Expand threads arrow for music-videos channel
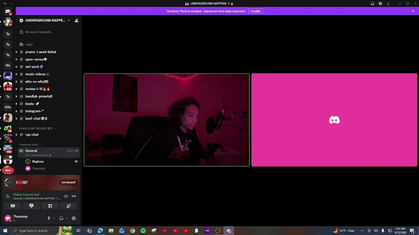The height and width of the screenshot is (235, 419). point(16,74)
